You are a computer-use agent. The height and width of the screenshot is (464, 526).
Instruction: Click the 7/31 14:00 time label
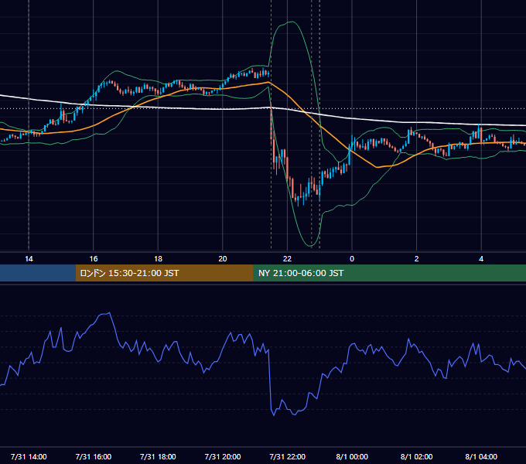pyautogui.click(x=29, y=456)
